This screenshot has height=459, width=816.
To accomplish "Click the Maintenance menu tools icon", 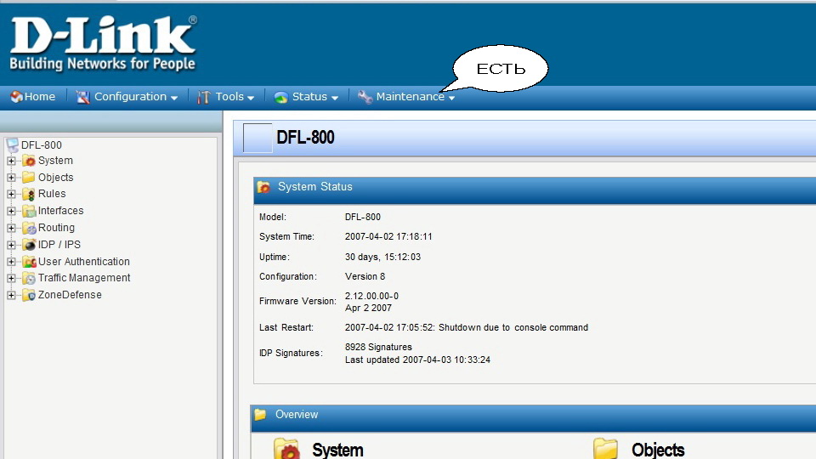I will point(365,97).
